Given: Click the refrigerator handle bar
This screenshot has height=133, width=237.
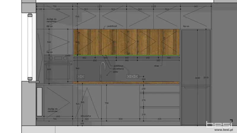Looking at the screenshot, I should point(196,87).
